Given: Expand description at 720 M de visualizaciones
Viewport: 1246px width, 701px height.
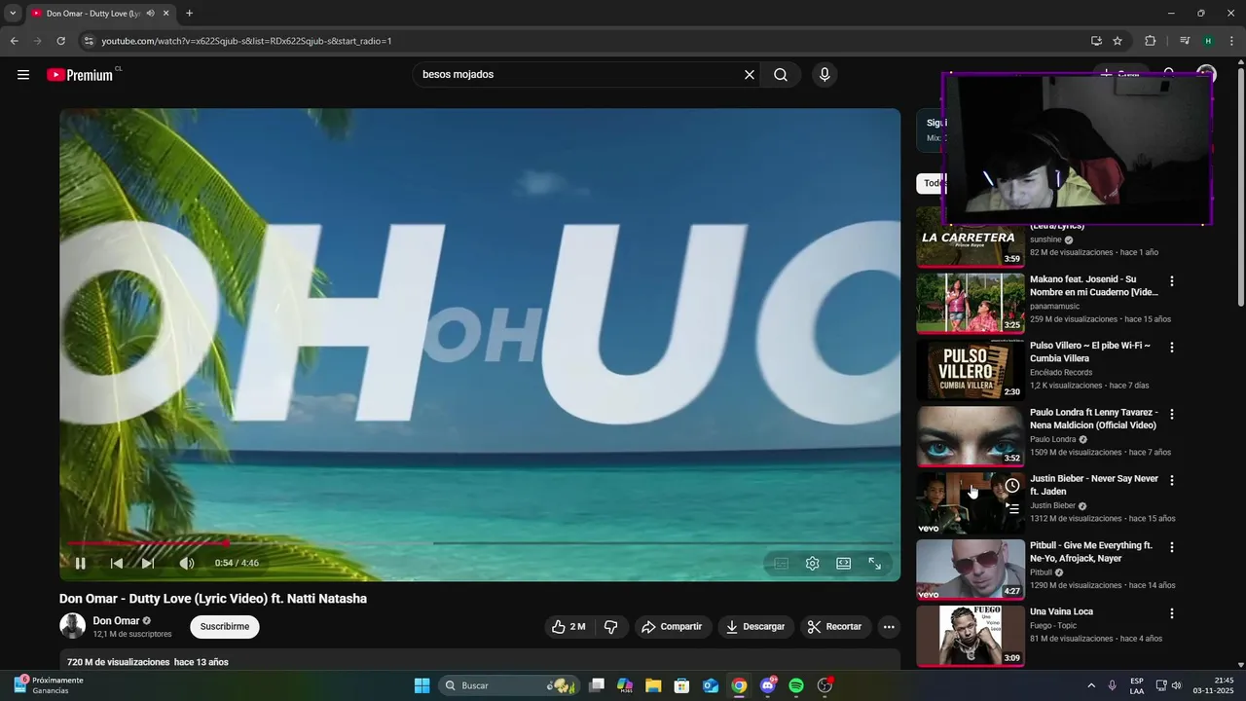Looking at the screenshot, I should (x=148, y=662).
